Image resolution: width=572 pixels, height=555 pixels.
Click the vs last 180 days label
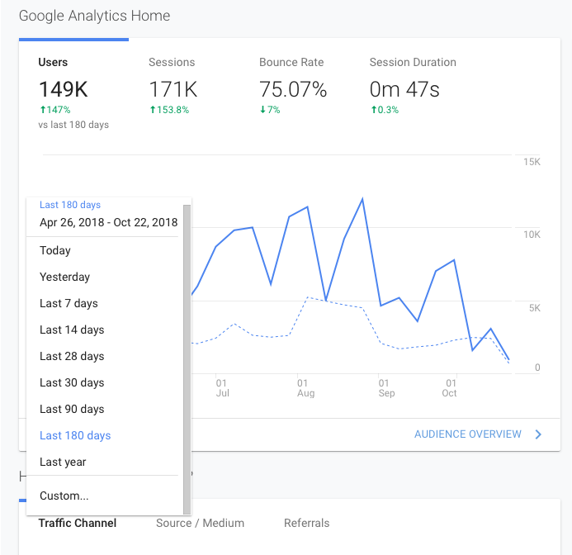point(73,125)
